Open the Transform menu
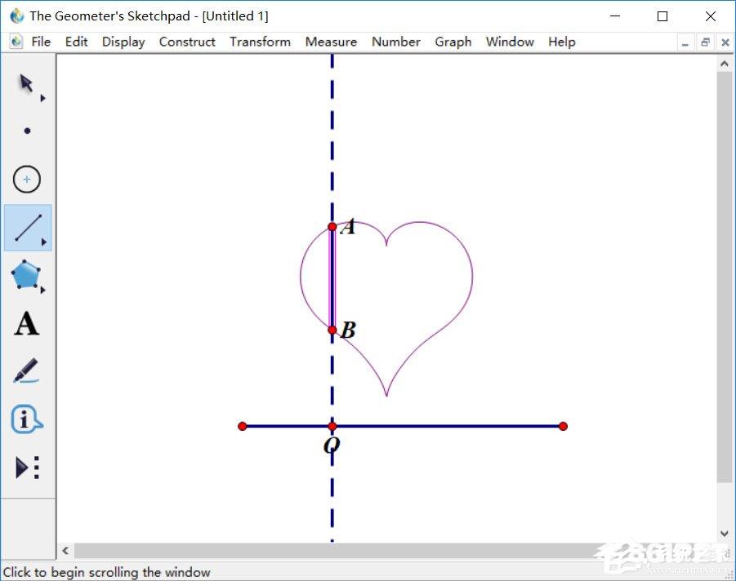Viewport: 736px width, 581px height. 260,42
